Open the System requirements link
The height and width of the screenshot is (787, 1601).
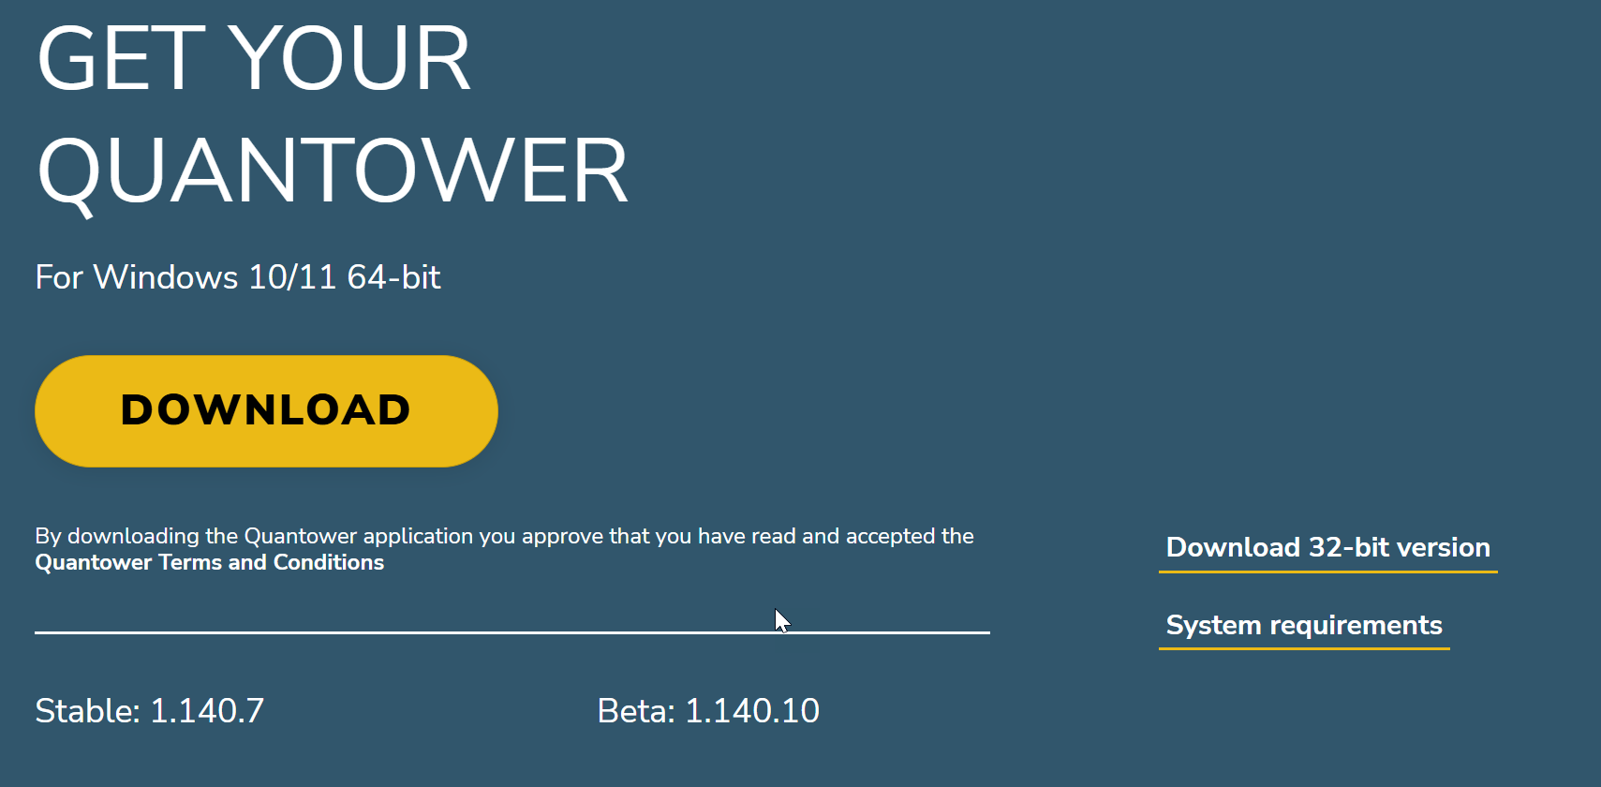pos(1304,625)
